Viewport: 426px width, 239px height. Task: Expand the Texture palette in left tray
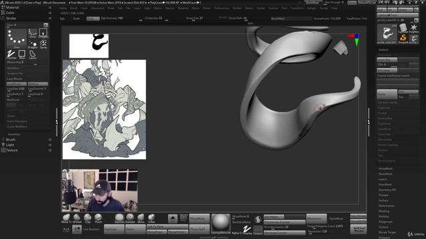click(x=12, y=150)
